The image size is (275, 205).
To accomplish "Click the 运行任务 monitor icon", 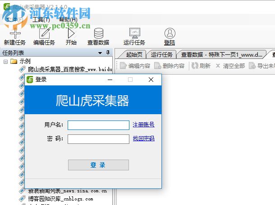I will click(135, 33).
